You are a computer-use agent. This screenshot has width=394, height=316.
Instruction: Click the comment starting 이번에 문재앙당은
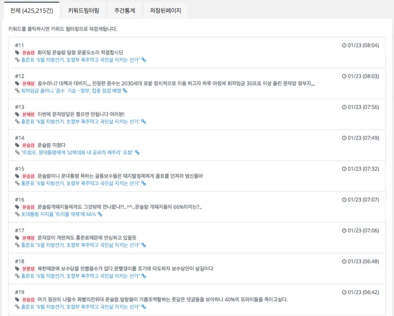(81, 114)
